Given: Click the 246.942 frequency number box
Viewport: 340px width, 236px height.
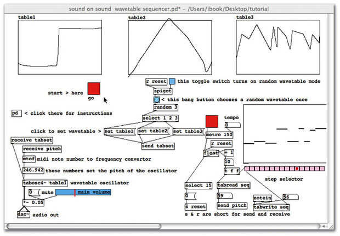Looking at the screenshot, I should click(x=33, y=170).
